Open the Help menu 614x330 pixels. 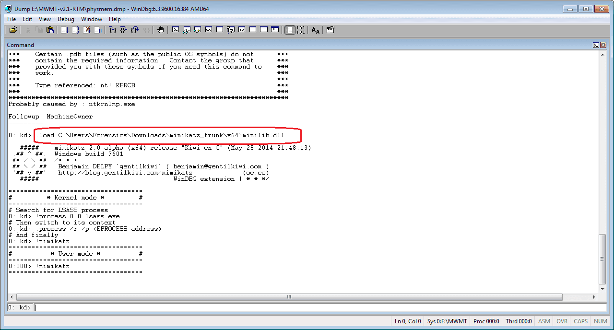[115, 19]
